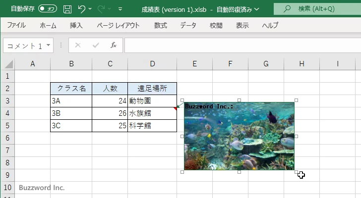
Task: Click the formula bar Enter checkmark icon
Action: click(96, 45)
